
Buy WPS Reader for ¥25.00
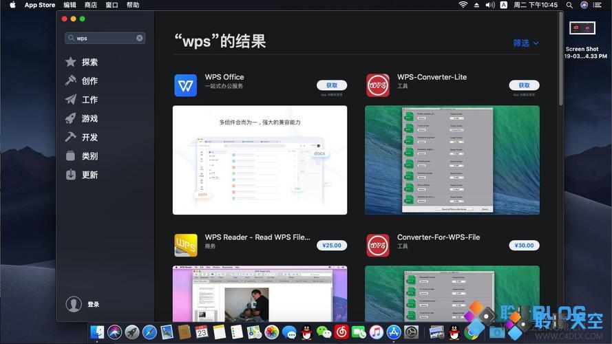pyautogui.click(x=332, y=246)
